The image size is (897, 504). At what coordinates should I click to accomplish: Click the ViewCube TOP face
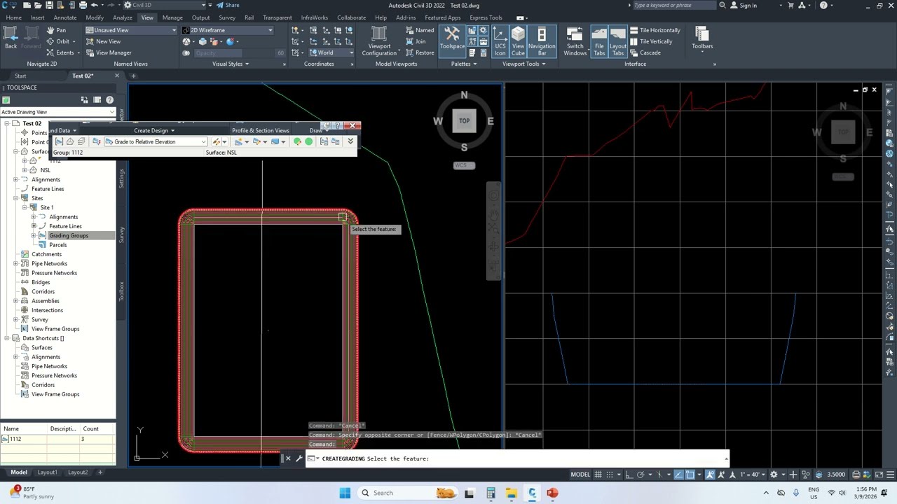coord(464,120)
